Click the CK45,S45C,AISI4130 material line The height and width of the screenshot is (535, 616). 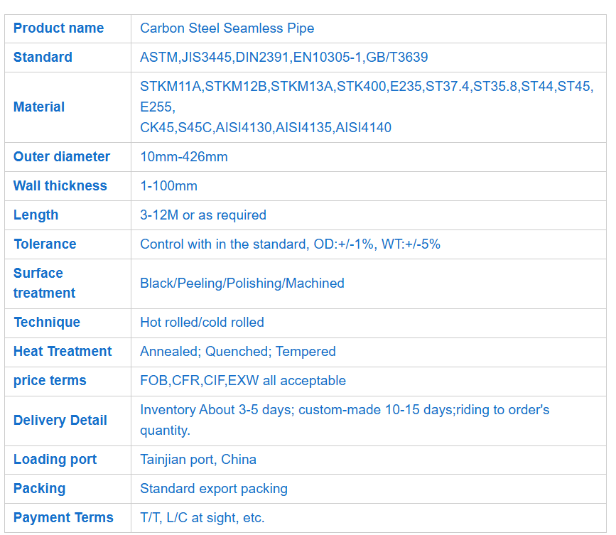265,128
